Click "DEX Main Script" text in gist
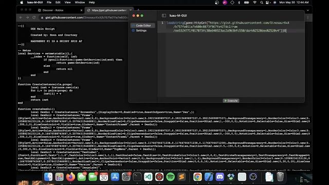This screenshot has height=185, width=329. tap(43, 29)
